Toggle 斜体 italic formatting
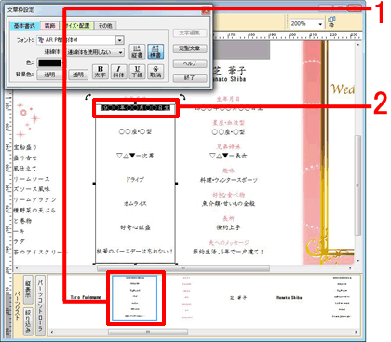This screenshot has width=391, height=342. click(118, 72)
